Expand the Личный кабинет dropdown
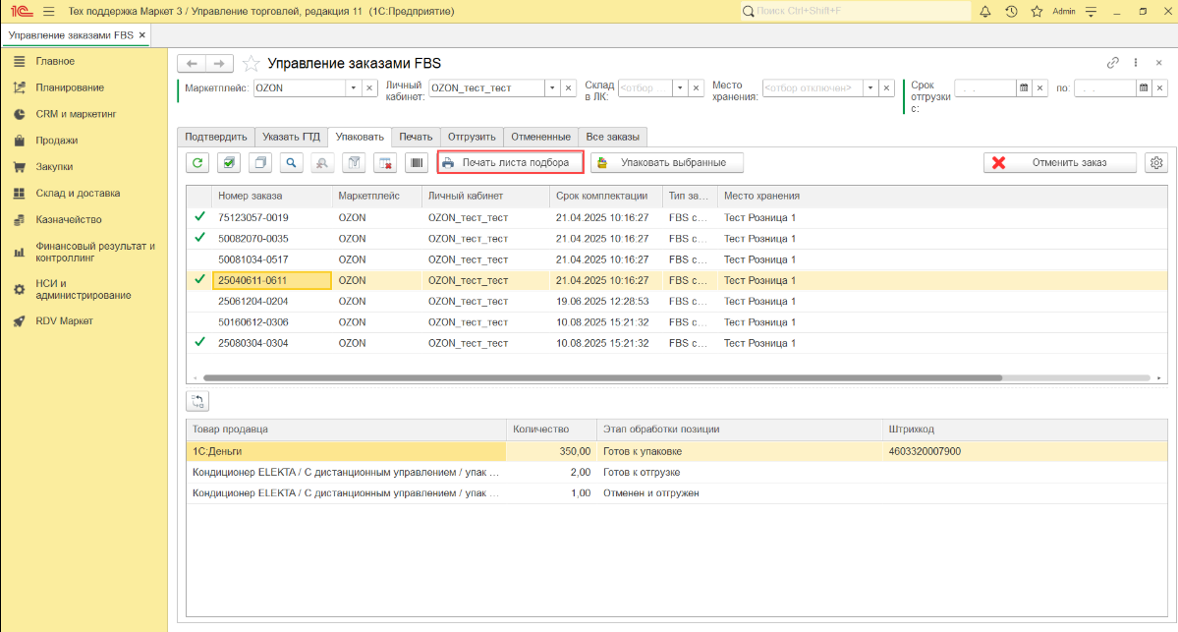The width and height of the screenshot is (1178, 632). tap(552, 87)
